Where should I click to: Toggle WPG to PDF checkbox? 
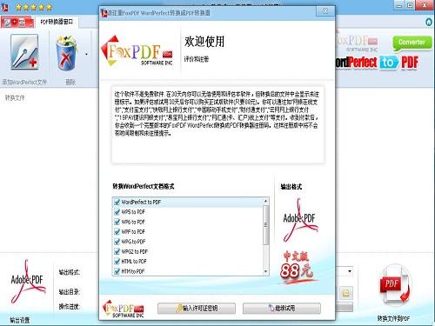pos(117,242)
